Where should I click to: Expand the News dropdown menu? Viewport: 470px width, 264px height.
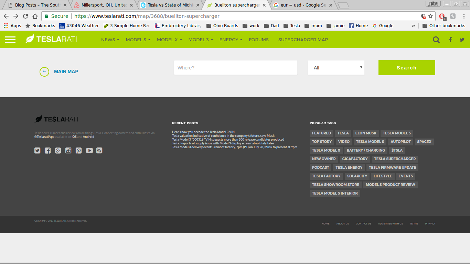(110, 40)
